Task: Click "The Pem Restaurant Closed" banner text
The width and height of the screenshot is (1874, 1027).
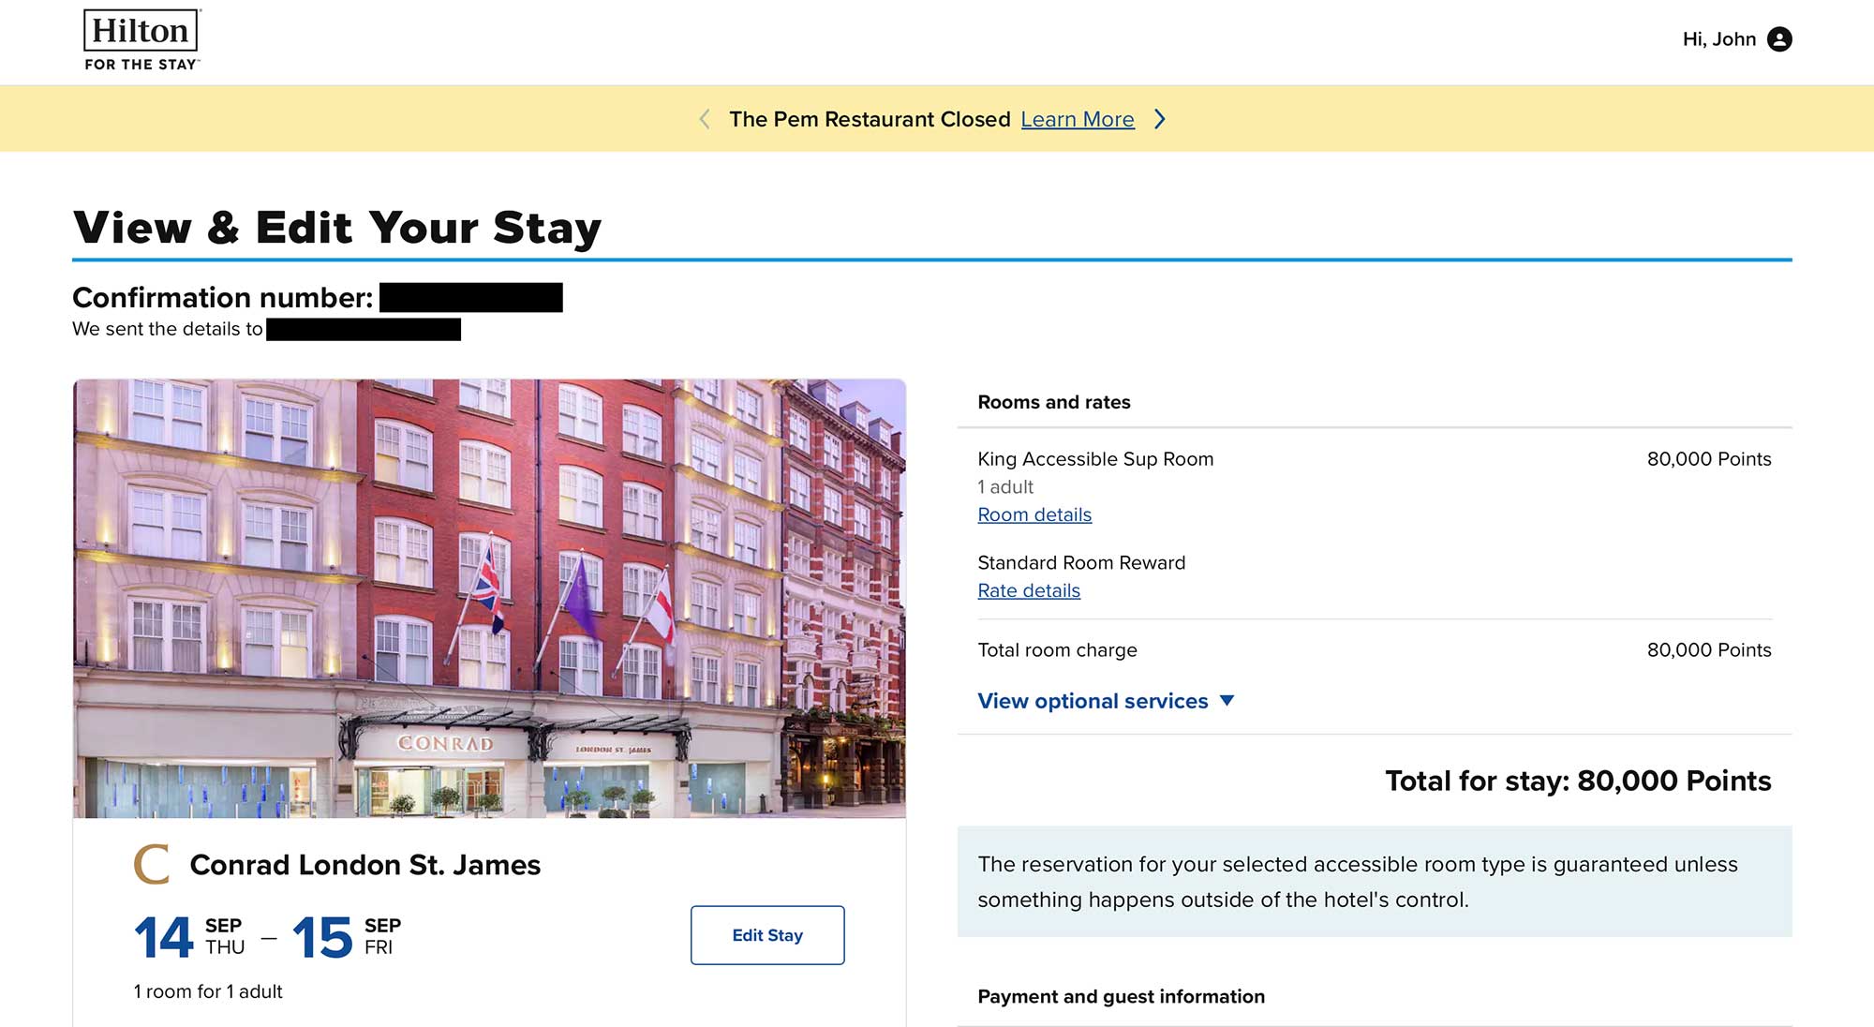Action: [x=870, y=119]
